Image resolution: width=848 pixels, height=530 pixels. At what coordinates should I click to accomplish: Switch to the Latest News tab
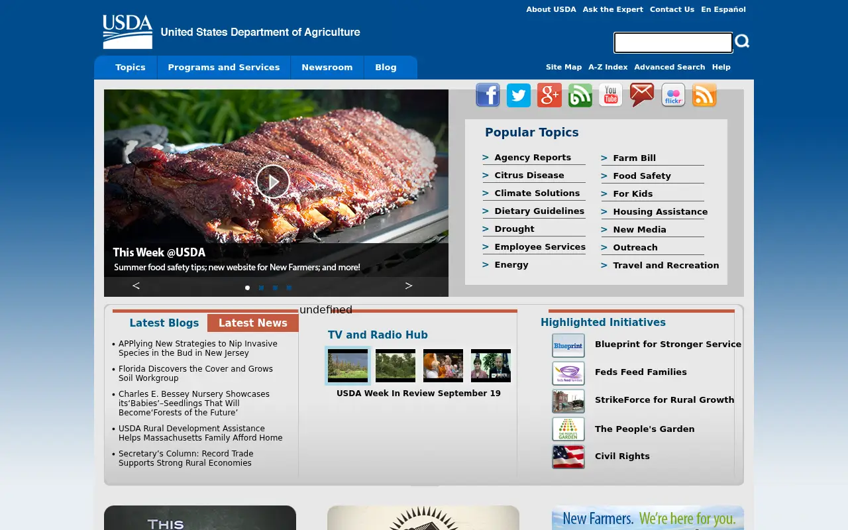[x=253, y=323]
